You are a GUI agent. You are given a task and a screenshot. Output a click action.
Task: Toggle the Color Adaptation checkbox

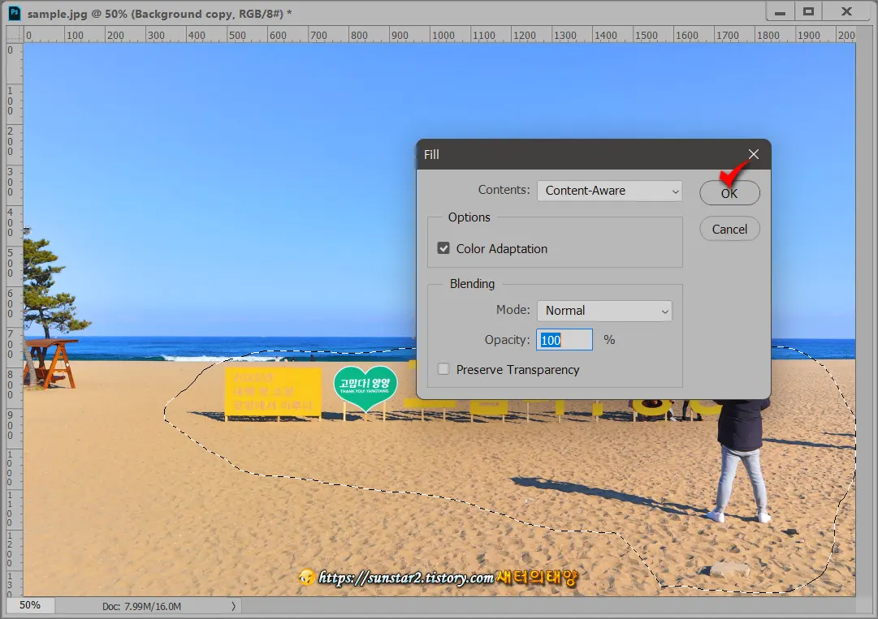coord(443,248)
